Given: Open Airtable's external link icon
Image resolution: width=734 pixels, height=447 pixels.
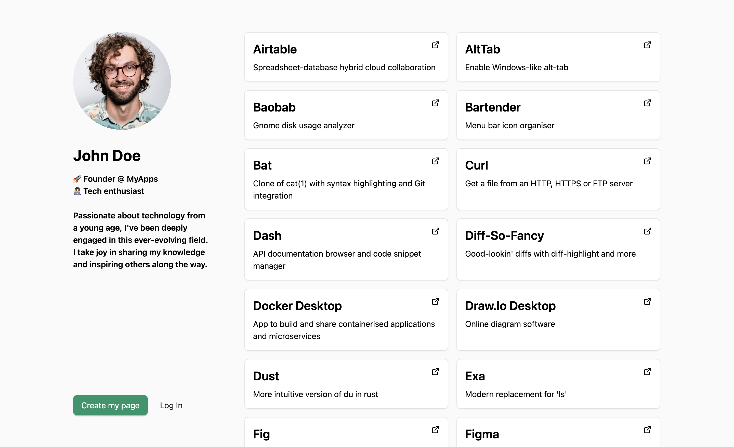Looking at the screenshot, I should click(x=435, y=45).
